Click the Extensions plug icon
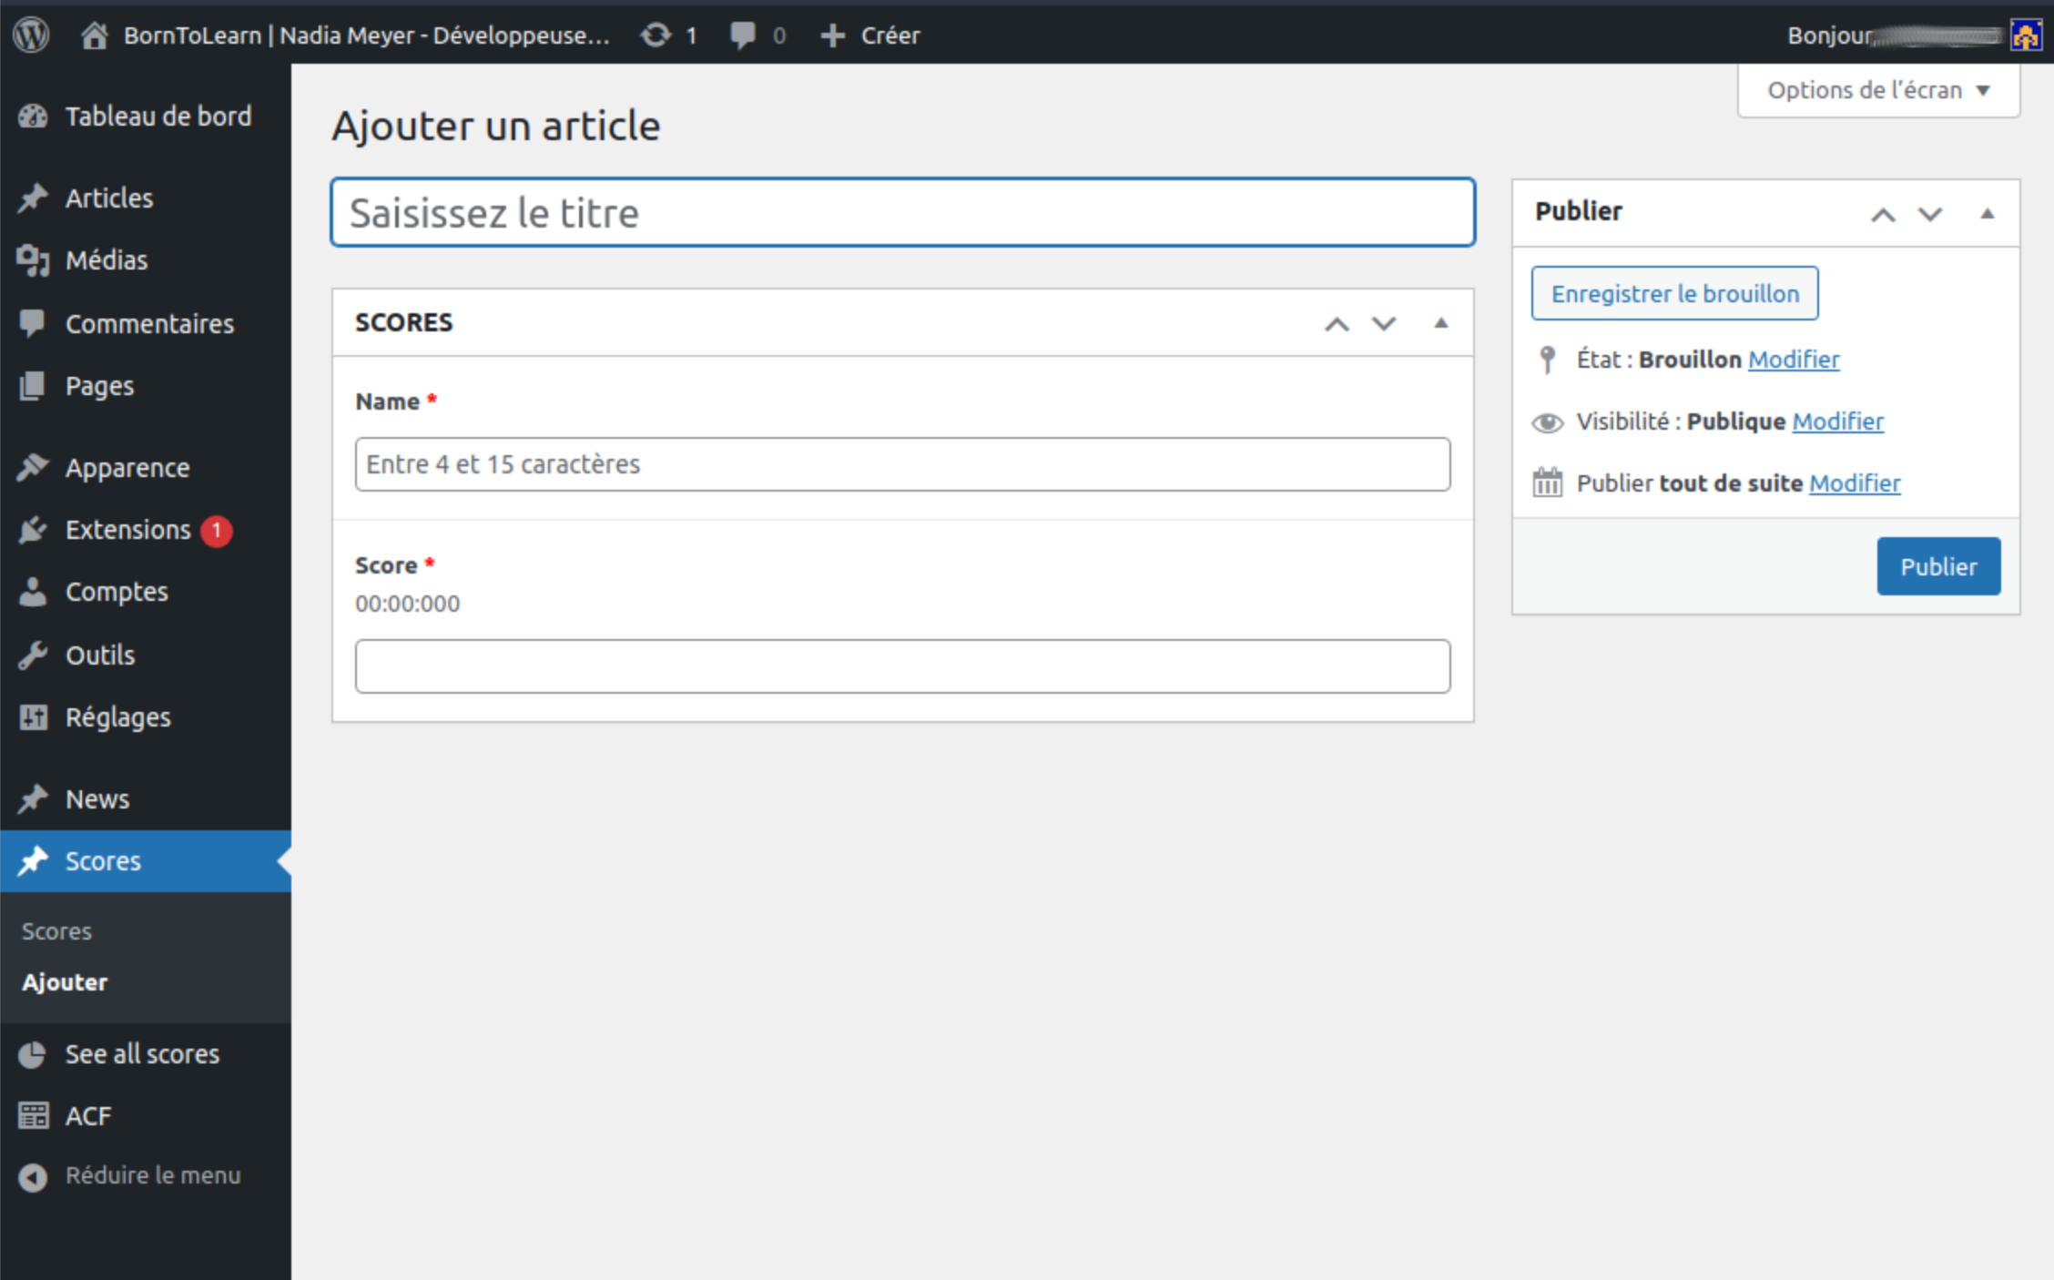The image size is (2054, 1280). [x=33, y=530]
